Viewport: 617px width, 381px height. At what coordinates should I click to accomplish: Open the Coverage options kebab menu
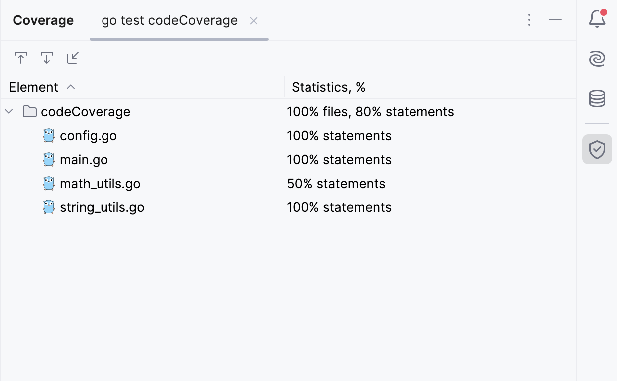(x=529, y=20)
